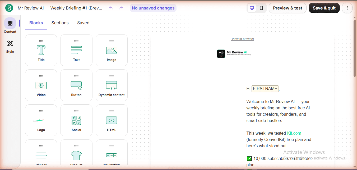The width and height of the screenshot is (357, 170).
Task: Switch to the Saved tab
Action: [83, 23]
